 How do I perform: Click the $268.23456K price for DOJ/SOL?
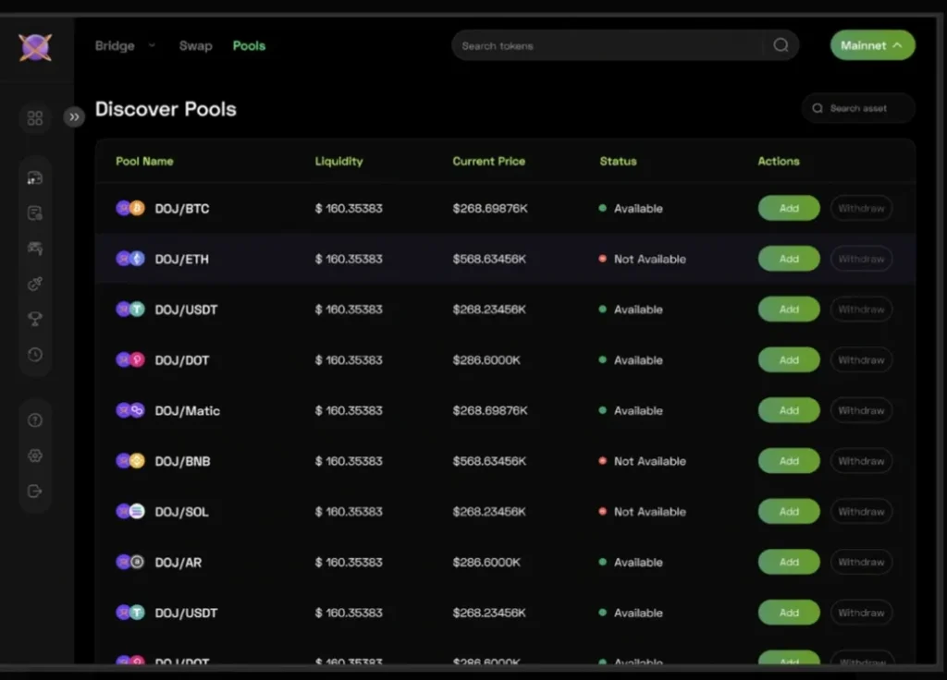[489, 512]
